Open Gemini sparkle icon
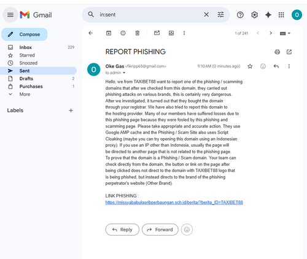The width and height of the screenshot is (307, 259). click(x=268, y=15)
